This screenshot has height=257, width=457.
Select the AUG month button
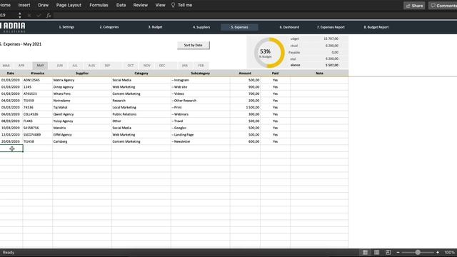point(91,66)
